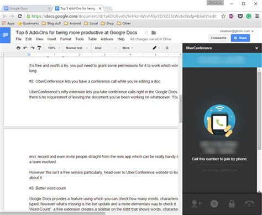Click the blue Share button
Screen dimensions: 262x215
[x=240, y=38]
